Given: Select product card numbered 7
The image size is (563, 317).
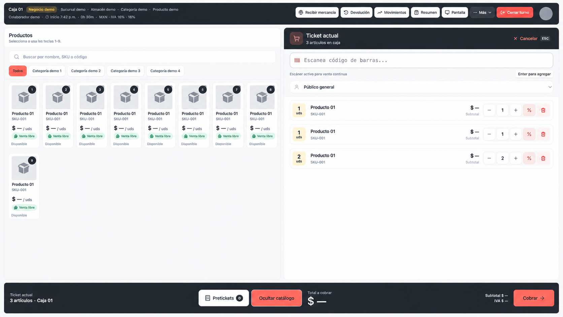Looking at the screenshot, I should pyautogui.click(x=228, y=115).
